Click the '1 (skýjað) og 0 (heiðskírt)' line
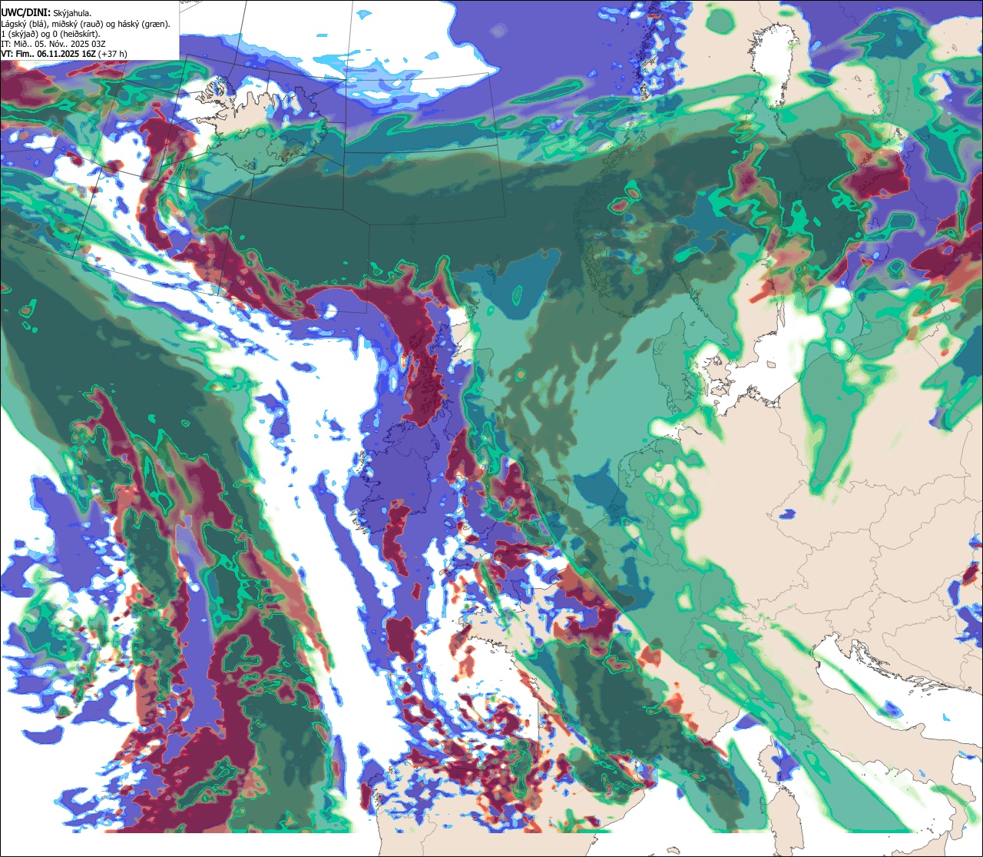Screen dimensions: 983x857 (50, 34)
